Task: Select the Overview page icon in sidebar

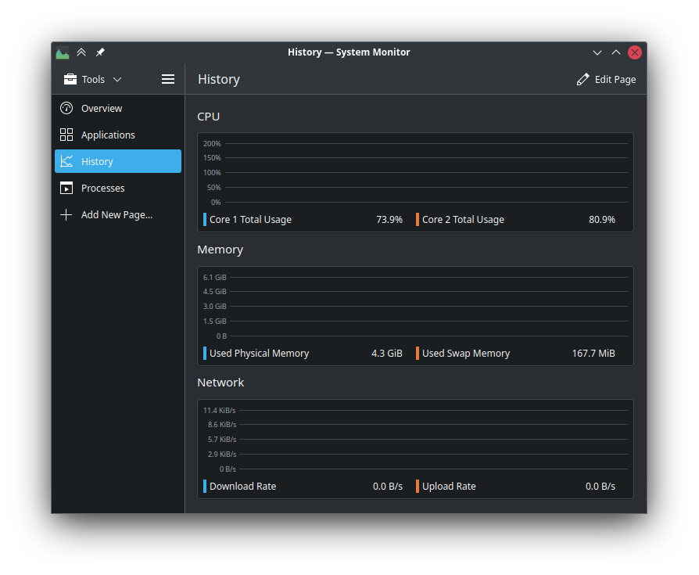Action: pos(66,108)
